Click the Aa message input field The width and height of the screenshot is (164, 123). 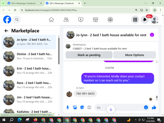tap(119, 108)
